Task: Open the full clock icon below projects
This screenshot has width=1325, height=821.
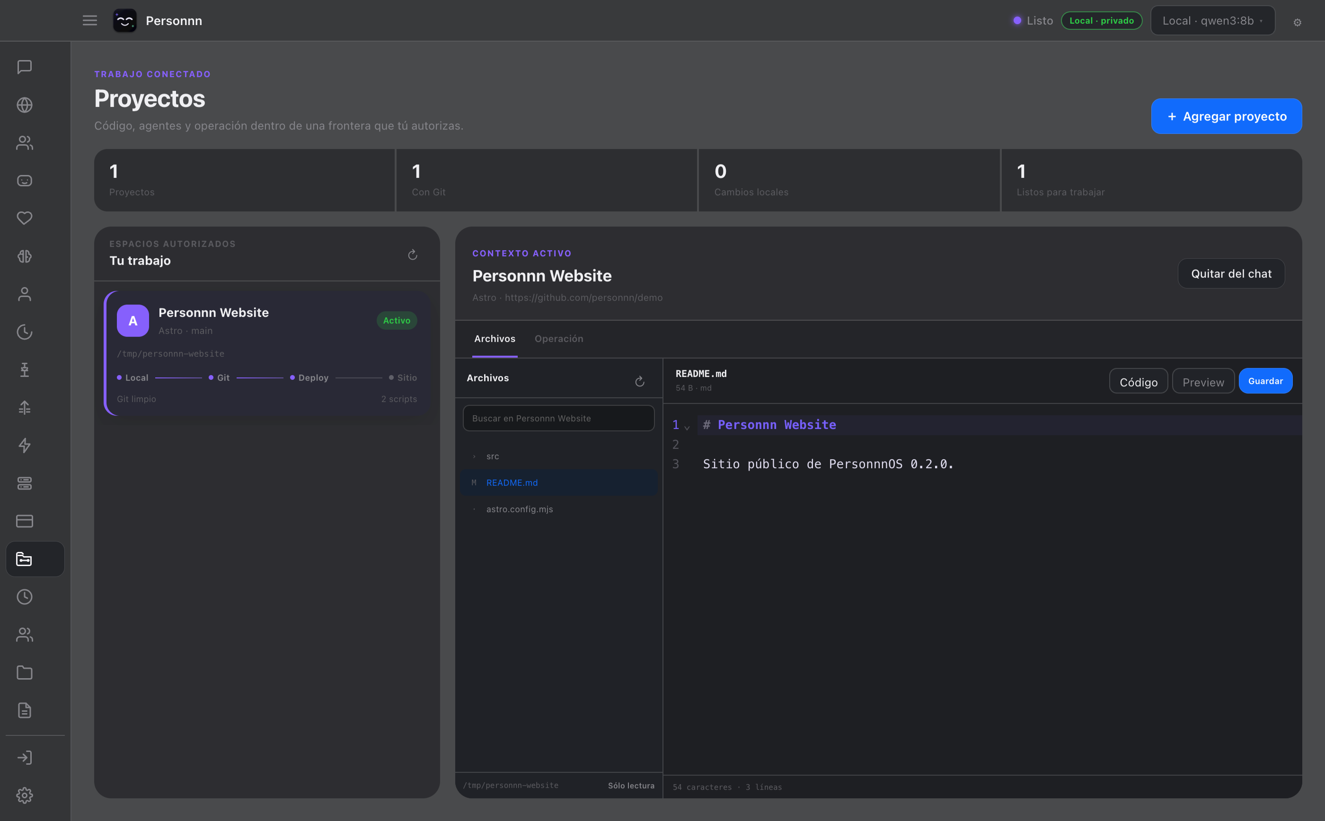Action: (25, 597)
